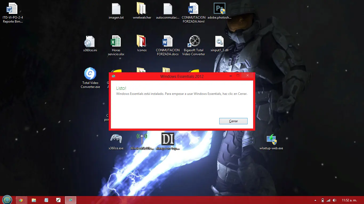Open Horas servicio.xlsx spreadsheet

[116, 46]
